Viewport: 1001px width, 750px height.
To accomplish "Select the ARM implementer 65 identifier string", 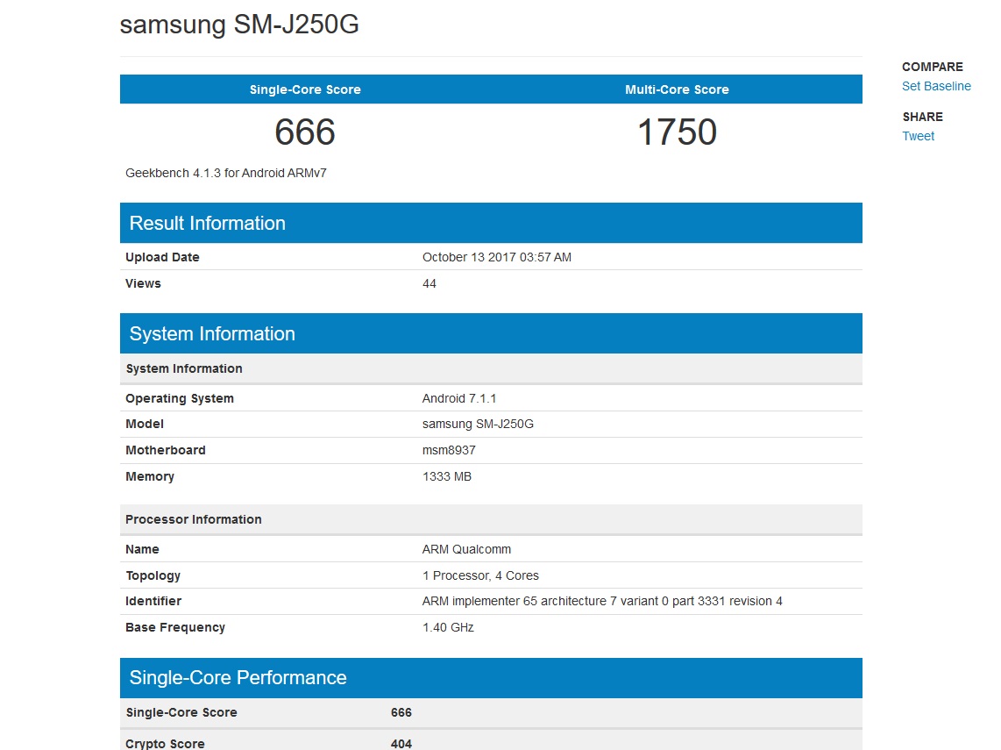I will click(x=602, y=601).
